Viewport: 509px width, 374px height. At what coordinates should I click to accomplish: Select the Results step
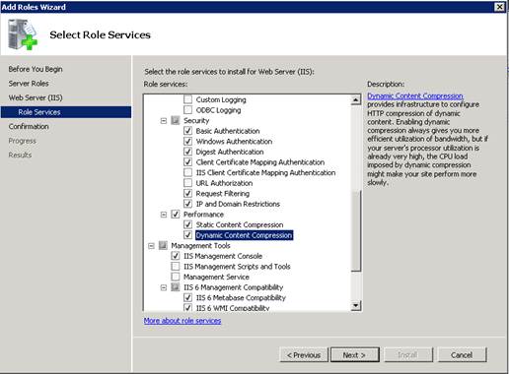point(20,155)
